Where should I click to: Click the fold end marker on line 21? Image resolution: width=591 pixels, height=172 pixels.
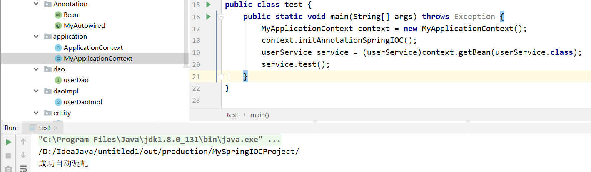pyautogui.click(x=222, y=76)
